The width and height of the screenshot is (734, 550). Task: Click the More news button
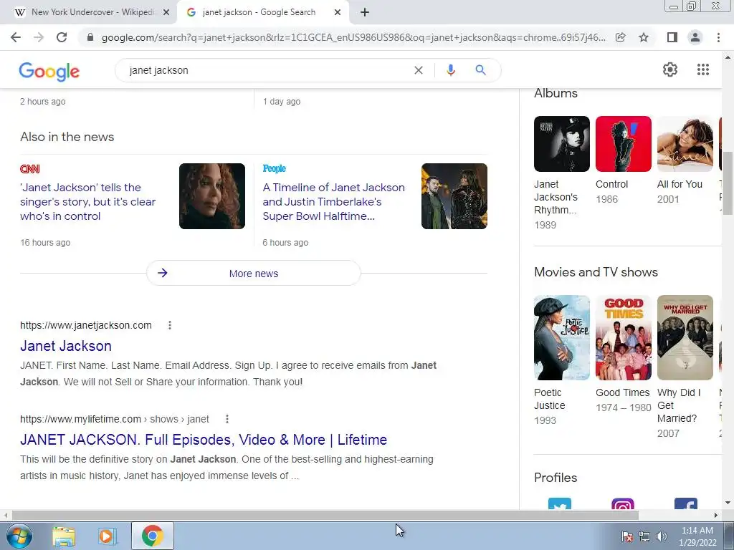click(x=253, y=273)
